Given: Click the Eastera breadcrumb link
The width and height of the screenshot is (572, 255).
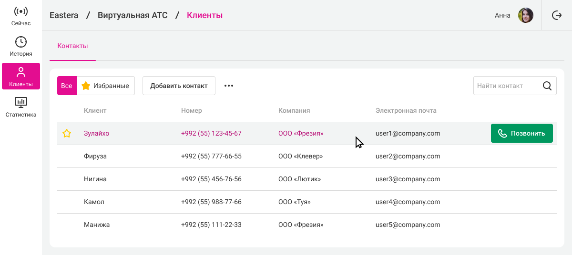Looking at the screenshot, I should pos(64,15).
